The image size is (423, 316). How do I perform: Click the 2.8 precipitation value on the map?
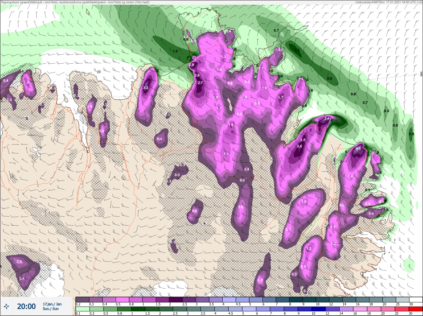[197, 76]
